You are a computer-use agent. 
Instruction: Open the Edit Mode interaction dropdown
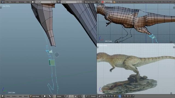coord(36,96)
